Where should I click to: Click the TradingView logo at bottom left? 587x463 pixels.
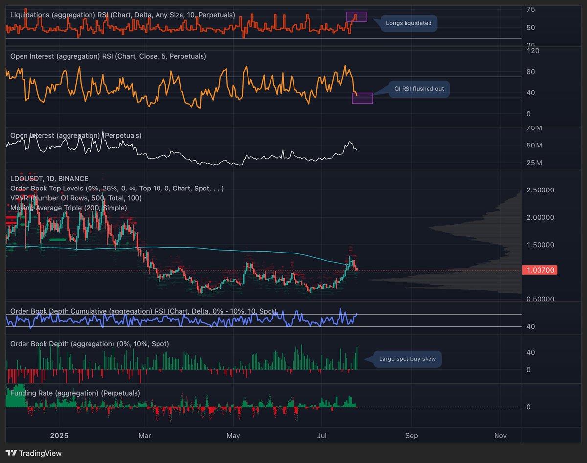[x=30, y=453]
